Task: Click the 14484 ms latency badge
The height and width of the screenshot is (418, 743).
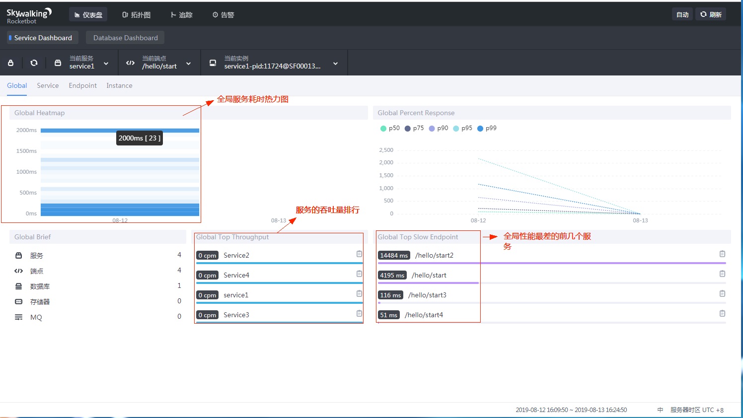Action: (x=394, y=255)
